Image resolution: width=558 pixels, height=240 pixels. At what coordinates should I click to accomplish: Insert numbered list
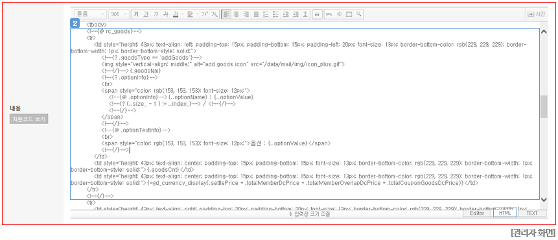click(266, 14)
